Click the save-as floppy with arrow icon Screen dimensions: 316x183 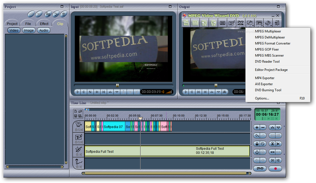[80, 116]
